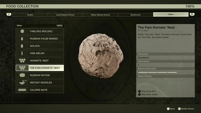This screenshot has width=201, height=113.
Task: Switch to the Water-Based Animal tab
Action: click(100, 15)
